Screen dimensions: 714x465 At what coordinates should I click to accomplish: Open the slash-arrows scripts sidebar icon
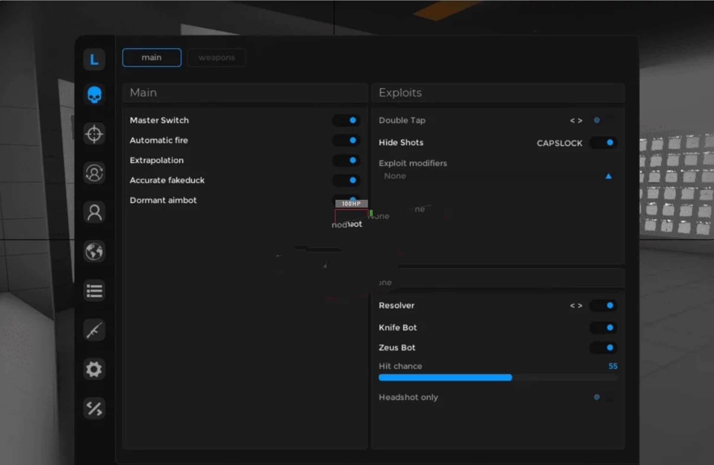tap(94, 408)
